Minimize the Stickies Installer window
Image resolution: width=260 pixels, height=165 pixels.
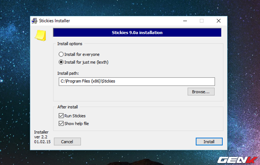185,21
